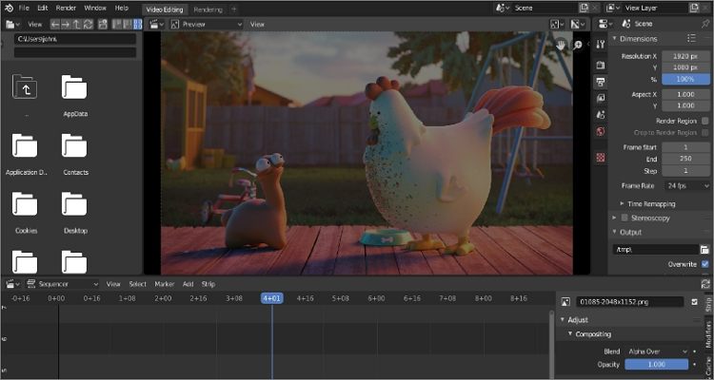714x380 pixels.
Task: Open the File menu
Action: (x=24, y=8)
